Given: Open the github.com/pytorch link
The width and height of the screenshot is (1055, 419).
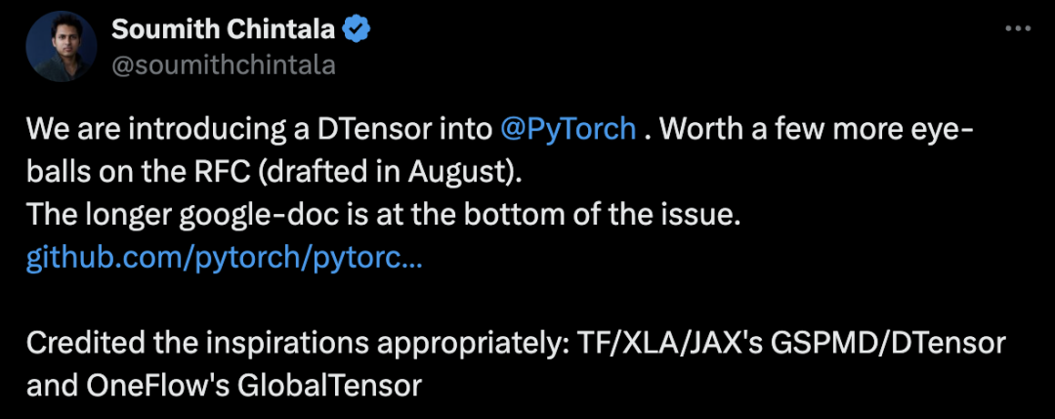Looking at the screenshot, I should pos(225,260).
